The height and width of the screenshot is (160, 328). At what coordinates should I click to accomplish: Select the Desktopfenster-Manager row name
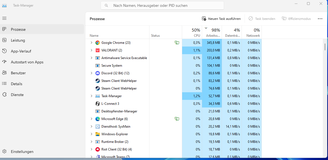(x=119, y=111)
